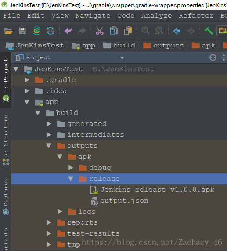227x251 pixels.
Task: Open the Analyze menu
Action: pos(156,16)
